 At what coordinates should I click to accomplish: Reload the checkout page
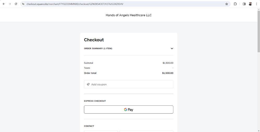click(x=16, y=4)
